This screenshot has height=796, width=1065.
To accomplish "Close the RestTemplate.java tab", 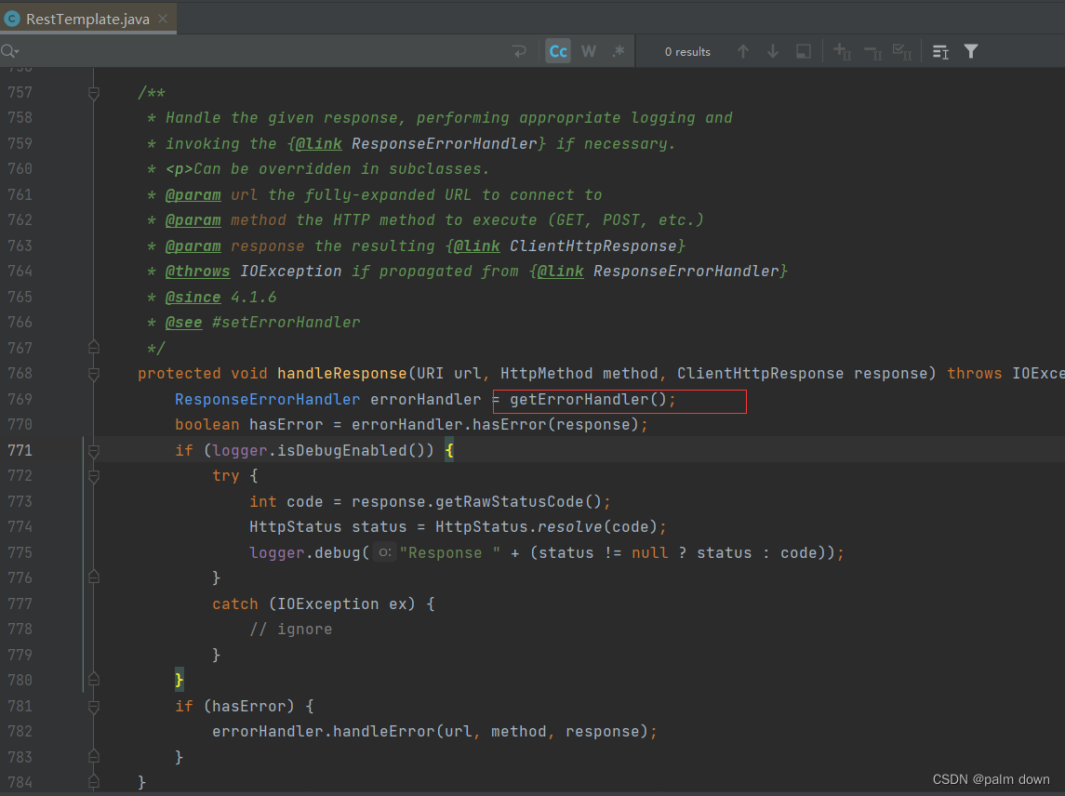I will pos(163,19).
